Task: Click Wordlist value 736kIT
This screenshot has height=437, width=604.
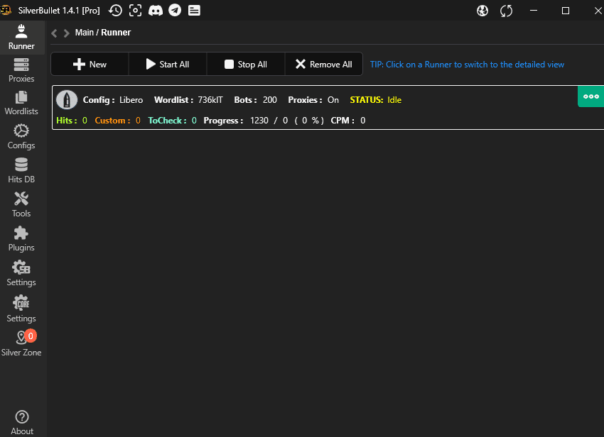Action: point(210,100)
